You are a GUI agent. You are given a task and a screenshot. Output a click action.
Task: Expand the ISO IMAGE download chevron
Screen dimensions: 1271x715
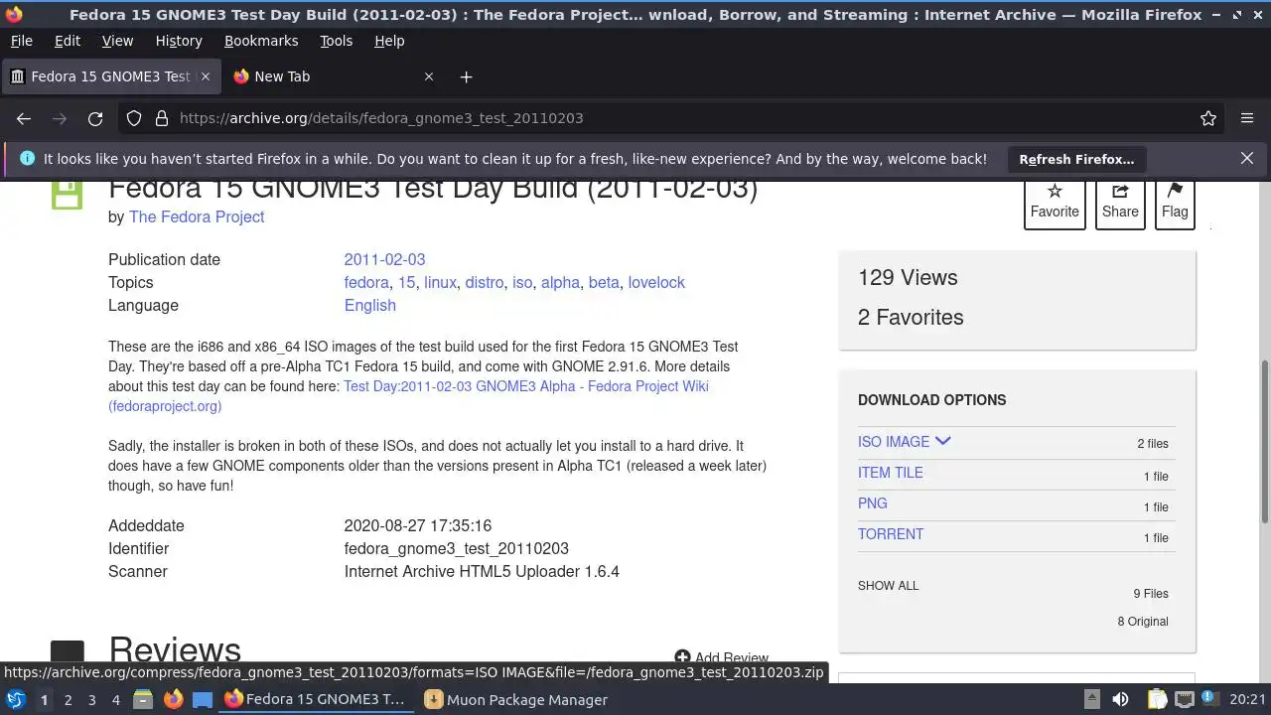[943, 442]
